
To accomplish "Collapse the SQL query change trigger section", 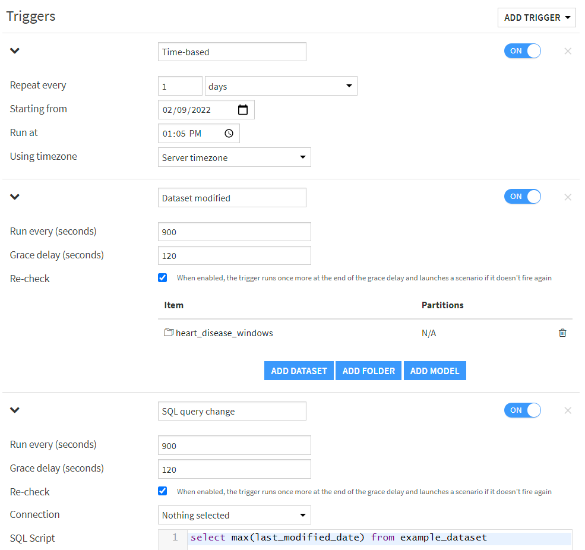I will point(14,410).
